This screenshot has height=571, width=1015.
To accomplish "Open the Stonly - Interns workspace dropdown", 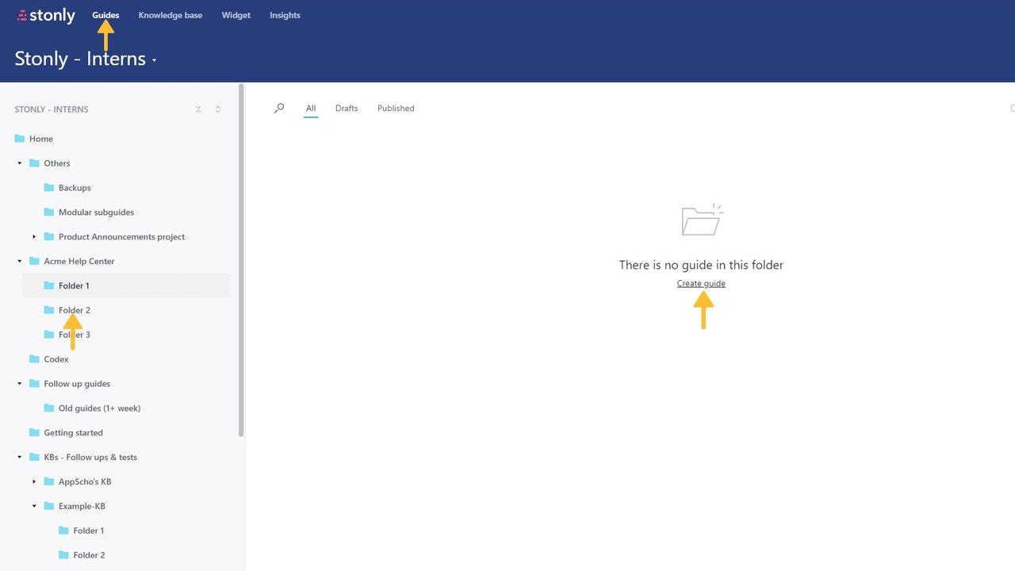I will tap(86, 59).
